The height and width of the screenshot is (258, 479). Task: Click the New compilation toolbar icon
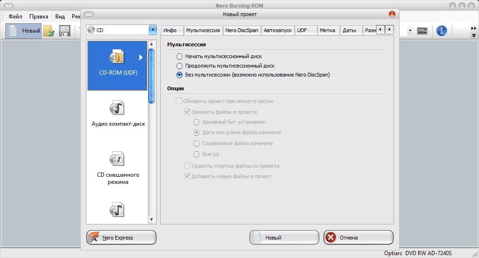click(x=23, y=31)
